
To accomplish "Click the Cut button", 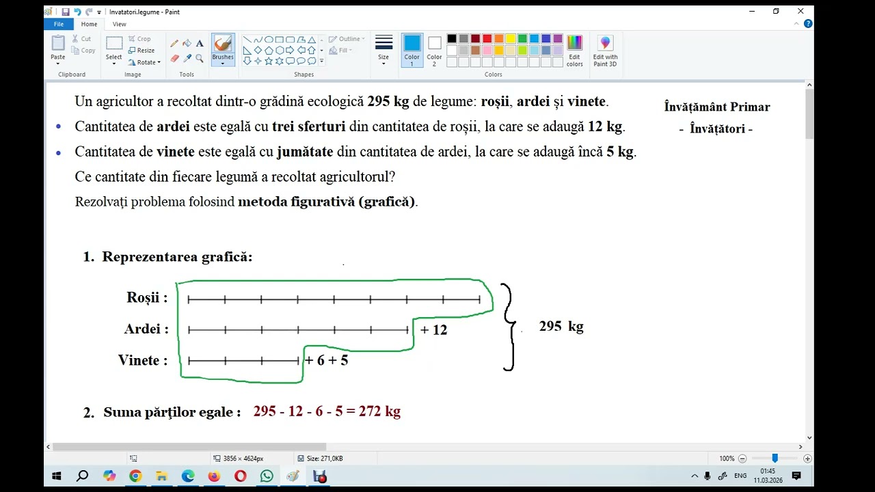I will [81, 39].
